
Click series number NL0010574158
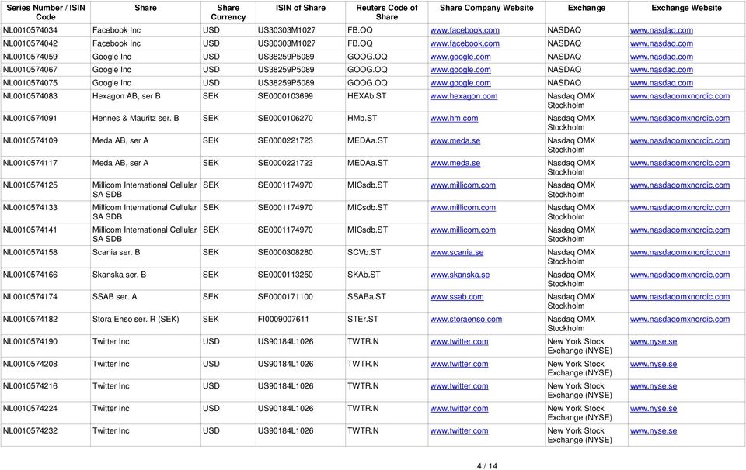(30, 253)
